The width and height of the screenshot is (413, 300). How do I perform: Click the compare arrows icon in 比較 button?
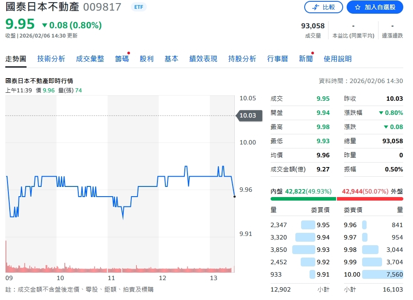(315, 7)
